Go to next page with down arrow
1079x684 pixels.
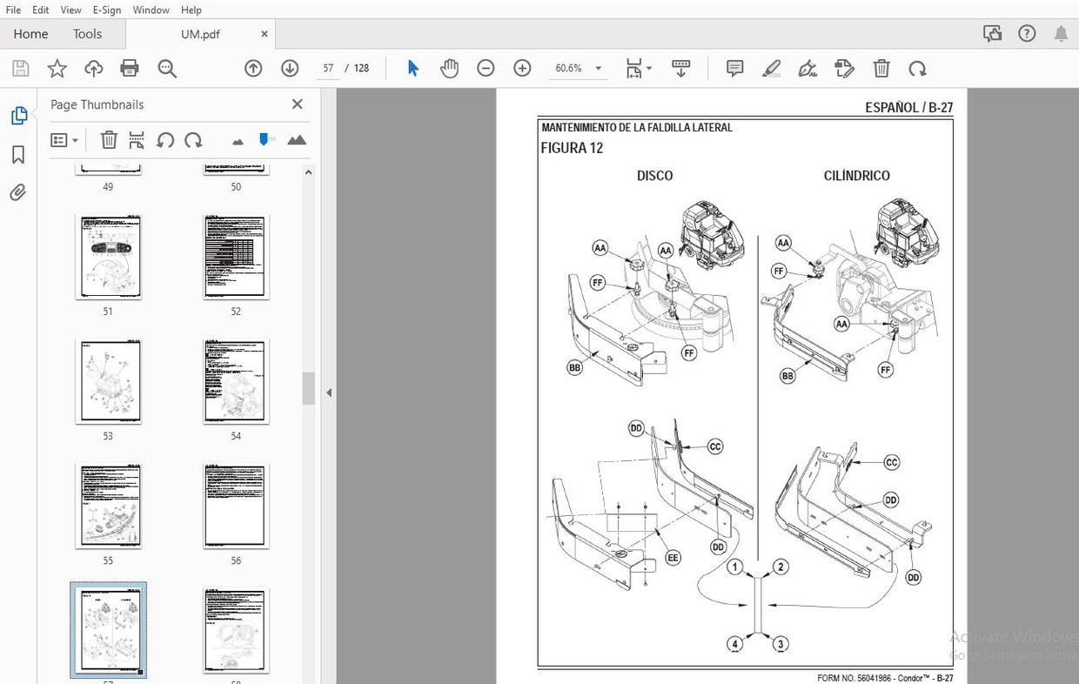pyautogui.click(x=290, y=68)
